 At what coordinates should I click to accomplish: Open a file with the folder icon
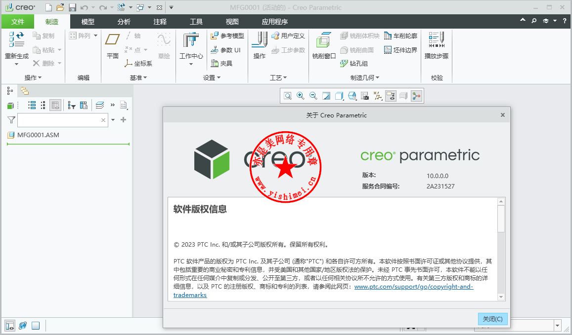pyautogui.click(x=60, y=7)
